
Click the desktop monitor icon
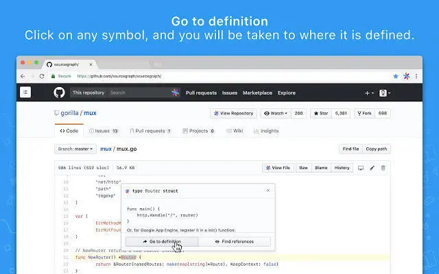coord(361,168)
